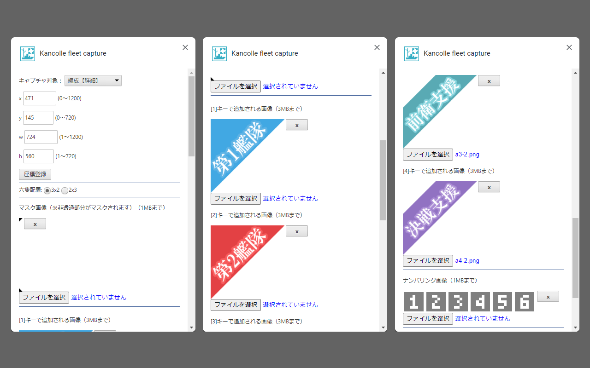Remove the 第2艦隊 image with its x button
Screen dimensions: 590x368
pos(296,231)
